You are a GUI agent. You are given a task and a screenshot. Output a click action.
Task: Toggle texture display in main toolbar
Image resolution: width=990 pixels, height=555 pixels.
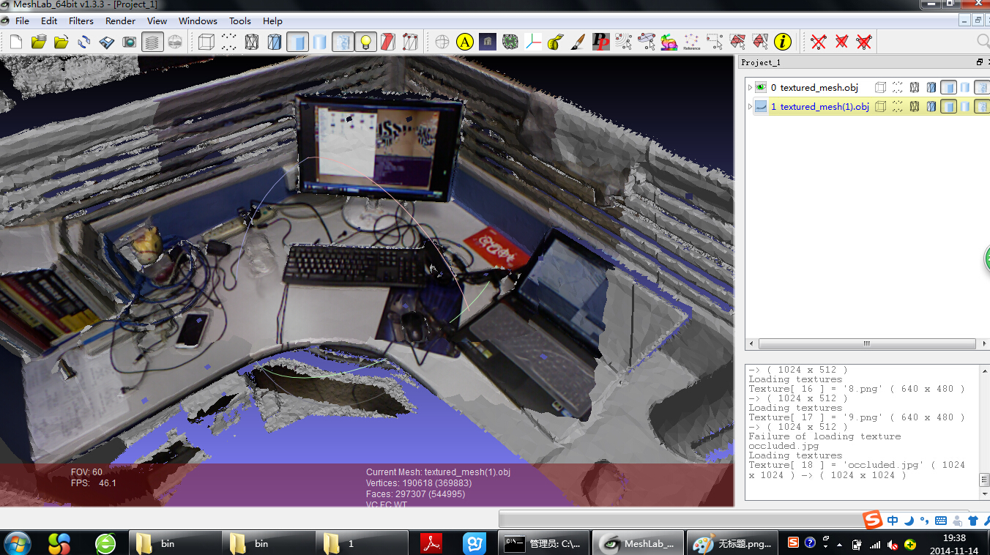point(343,42)
